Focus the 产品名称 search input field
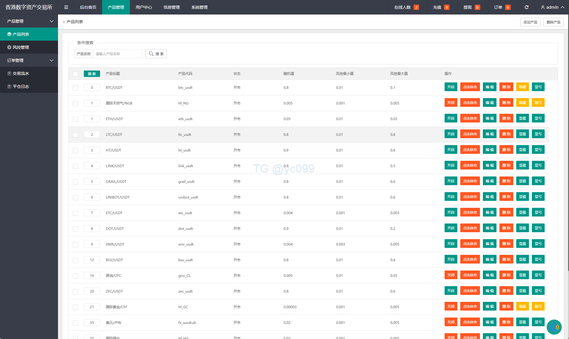Image resolution: width=569 pixels, height=339 pixels. tap(117, 54)
